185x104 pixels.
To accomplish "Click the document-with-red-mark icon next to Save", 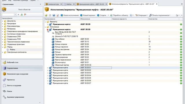I will [x=58, y=15].
